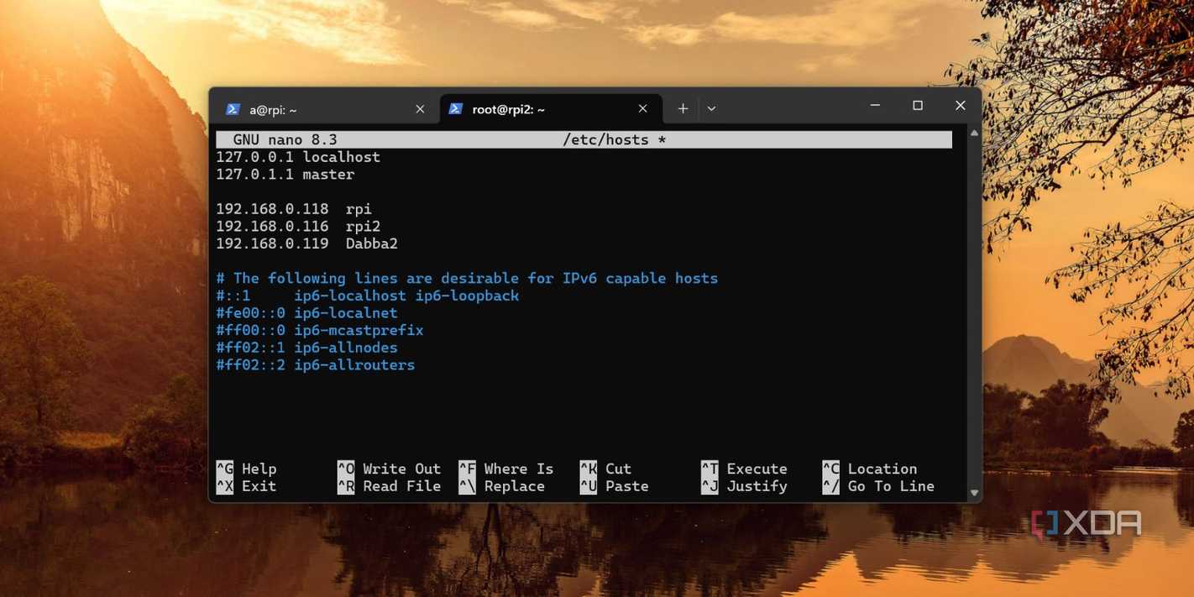Click the ^G Help shortcut

coord(246,469)
